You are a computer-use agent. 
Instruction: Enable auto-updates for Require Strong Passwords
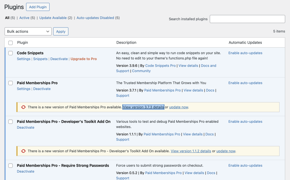click(x=245, y=166)
